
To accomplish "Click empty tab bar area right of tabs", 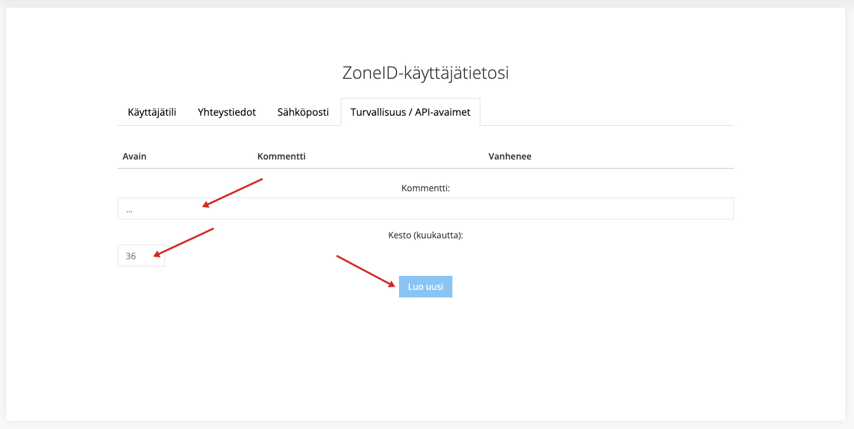I will [604, 112].
